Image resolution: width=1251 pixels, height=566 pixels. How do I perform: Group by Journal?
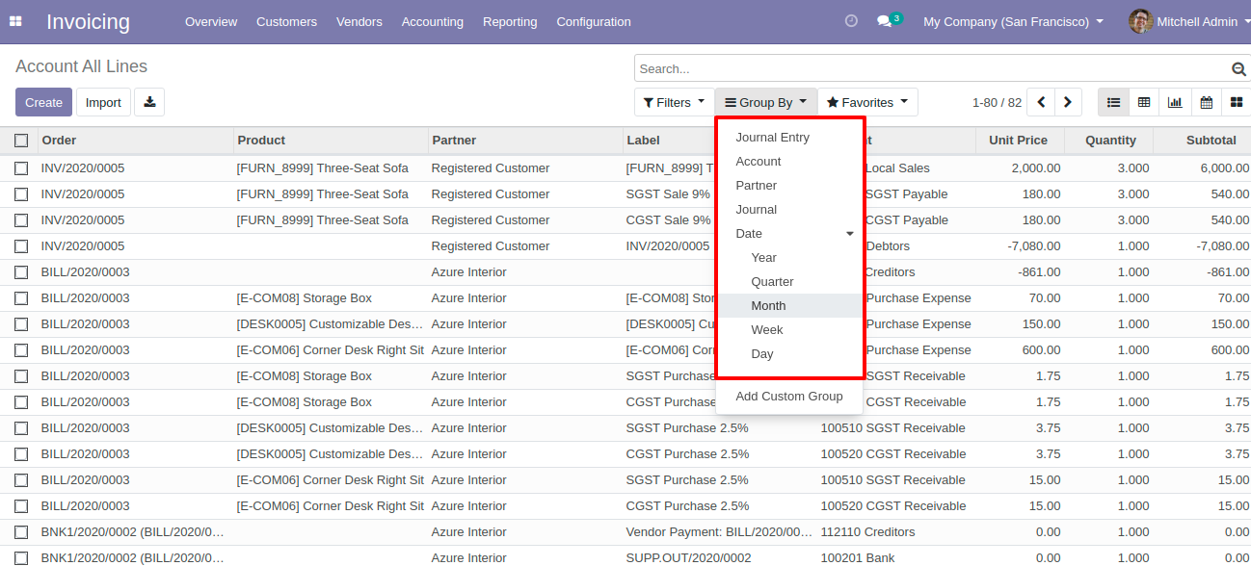click(x=789, y=210)
